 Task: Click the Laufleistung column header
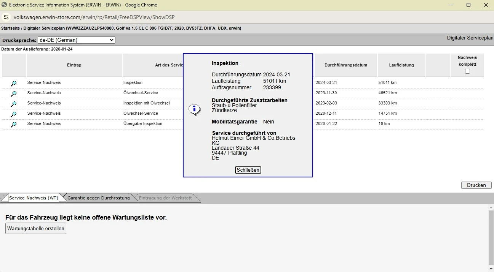(401, 65)
